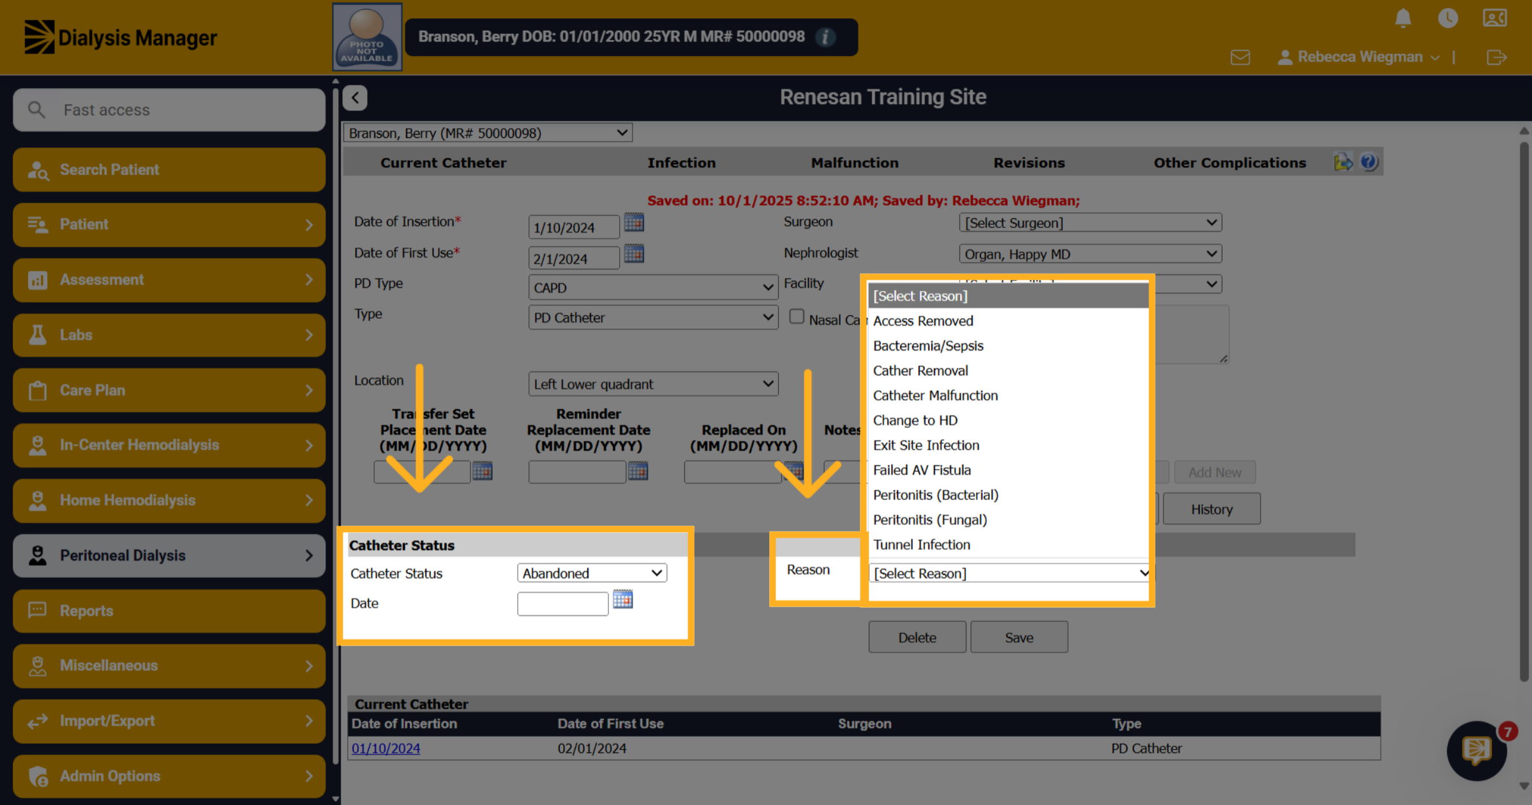Show patient info icon in banner

[x=825, y=37]
